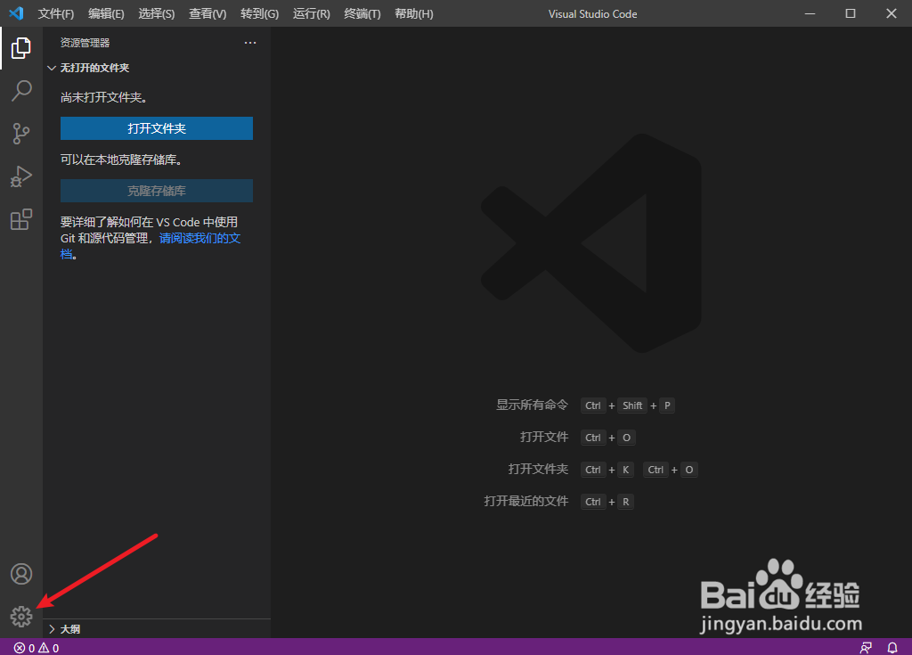Image resolution: width=912 pixels, height=655 pixels.
Task: Open the 转到(G) menu
Action: (x=259, y=13)
